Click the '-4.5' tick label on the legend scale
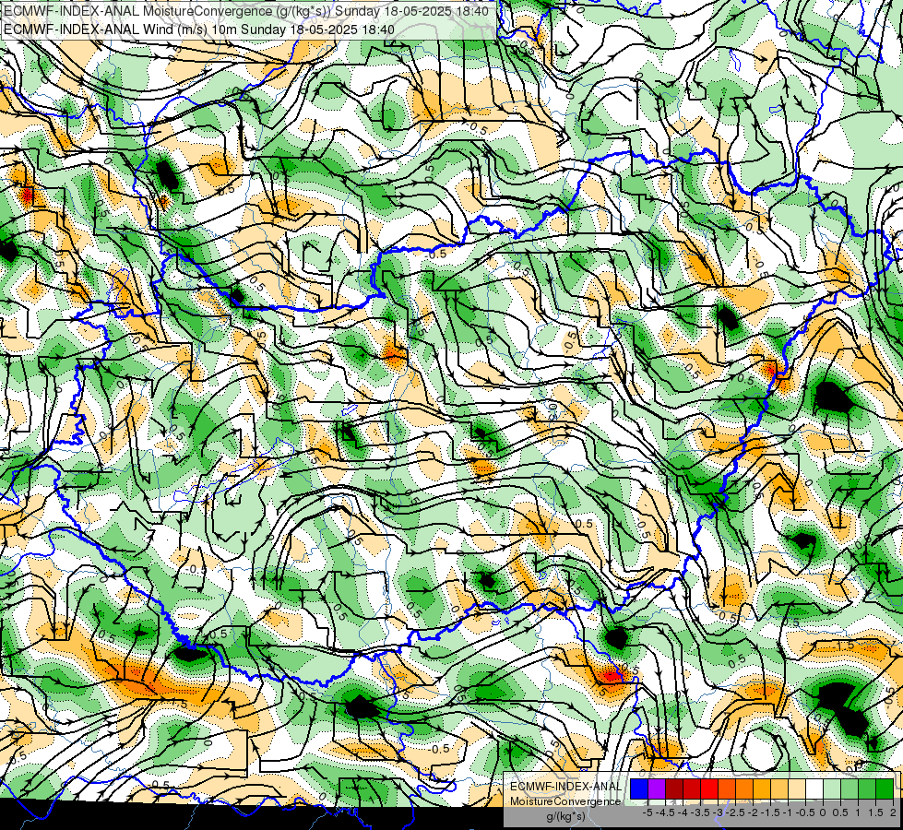Screen dimensions: 903x830 (665, 812)
